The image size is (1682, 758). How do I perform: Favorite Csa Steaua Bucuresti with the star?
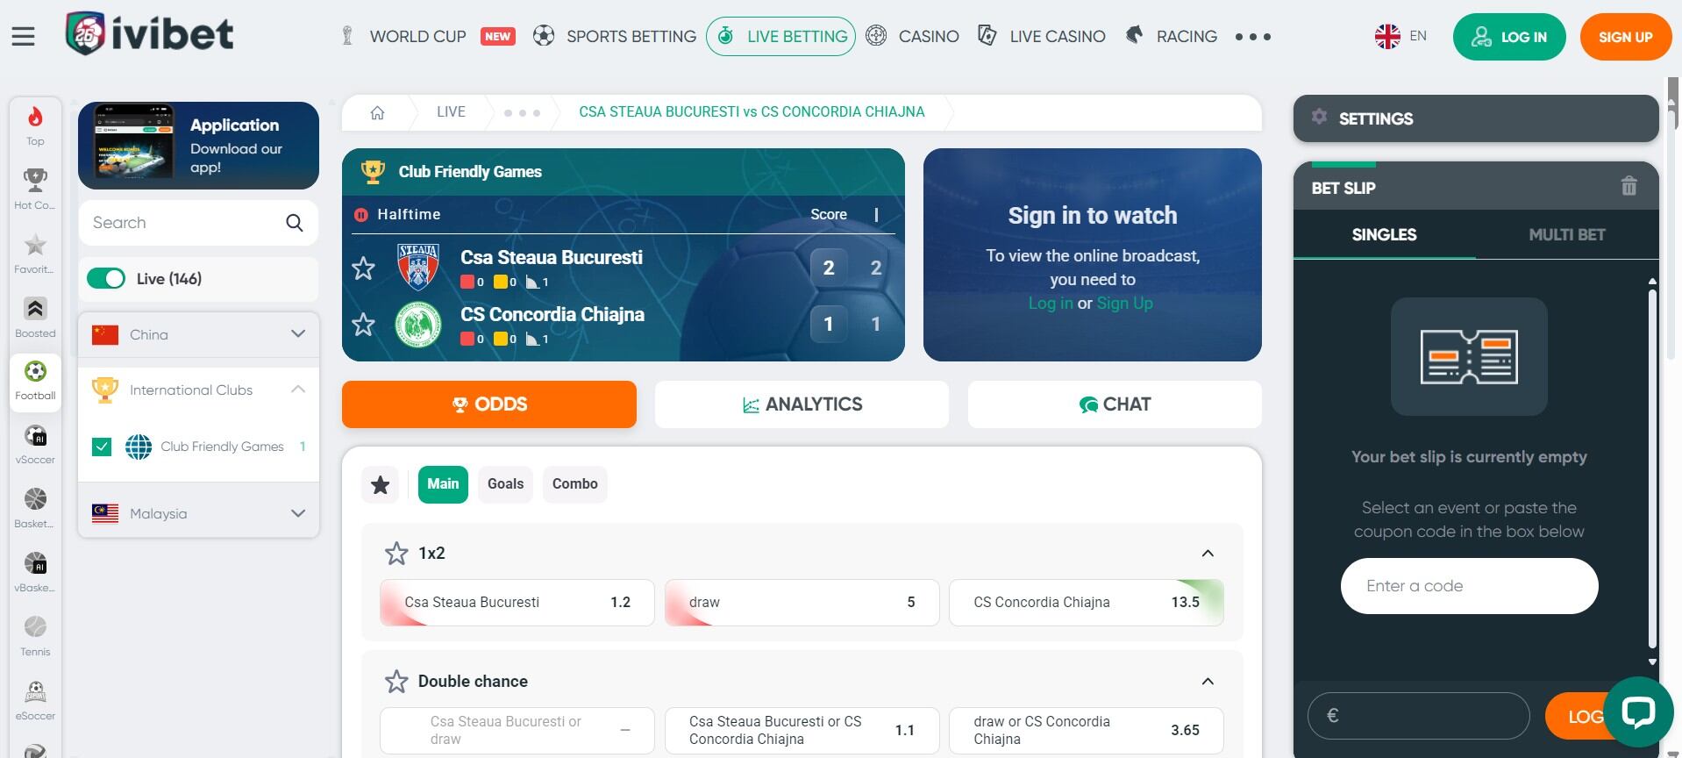(x=363, y=268)
